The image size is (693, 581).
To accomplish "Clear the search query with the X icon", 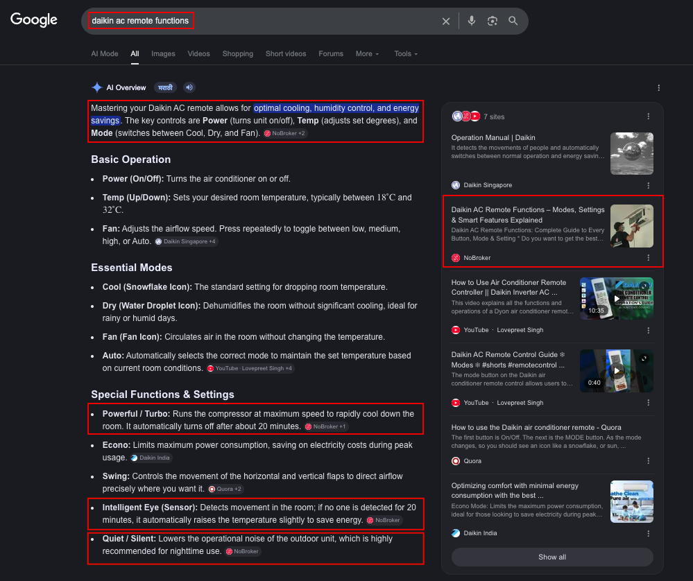I will [x=446, y=21].
